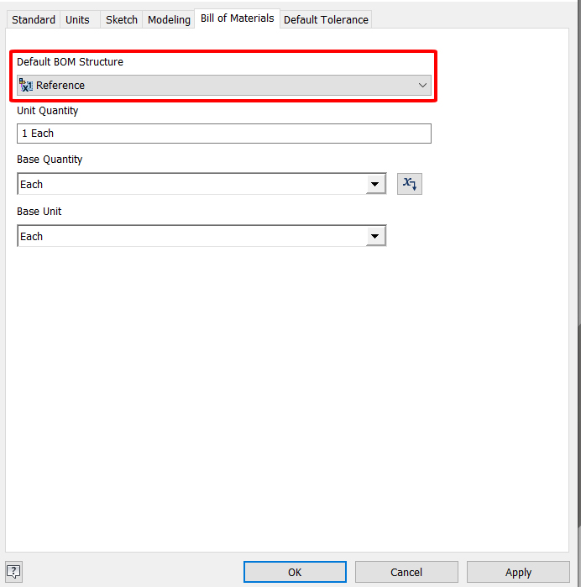The image size is (581, 587).
Task: Click the Reference structure icon
Action: pyautogui.click(x=26, y=86)
